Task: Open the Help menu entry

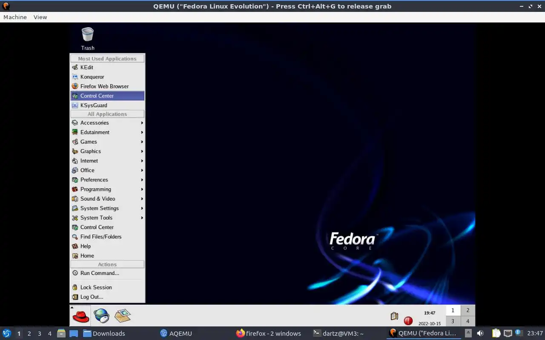Action: pos(107,246)
